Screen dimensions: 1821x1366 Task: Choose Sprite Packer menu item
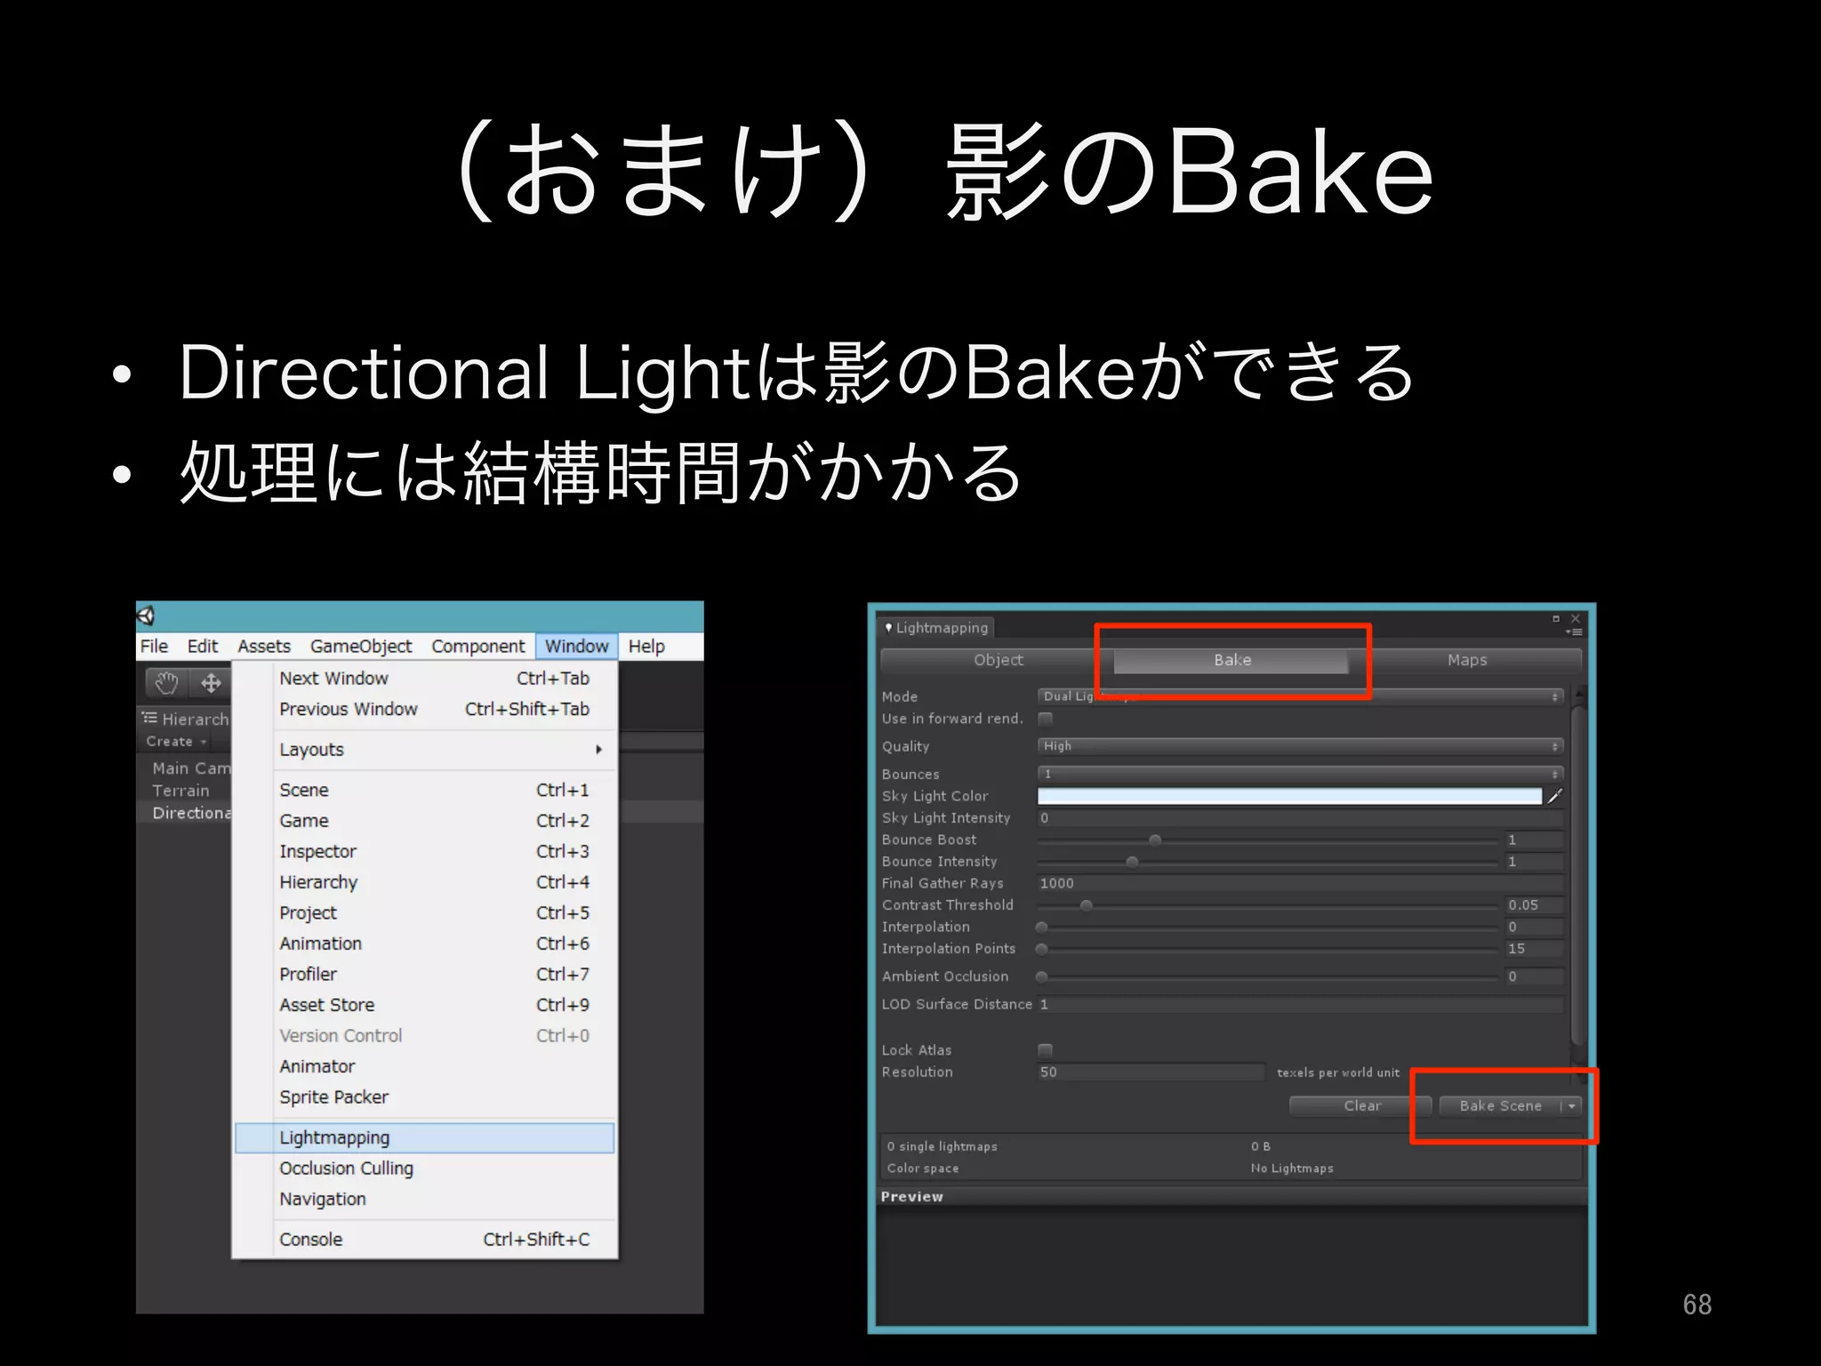point(425,1097)
